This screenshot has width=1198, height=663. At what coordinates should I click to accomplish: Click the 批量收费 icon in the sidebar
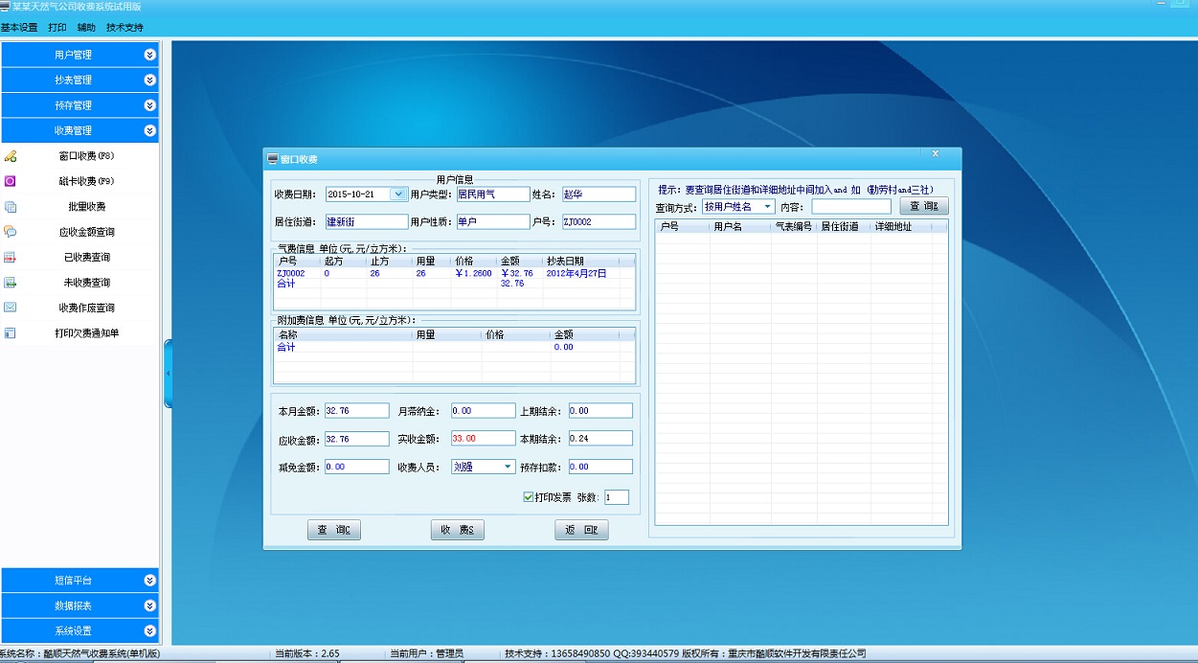tap(11, 206)
